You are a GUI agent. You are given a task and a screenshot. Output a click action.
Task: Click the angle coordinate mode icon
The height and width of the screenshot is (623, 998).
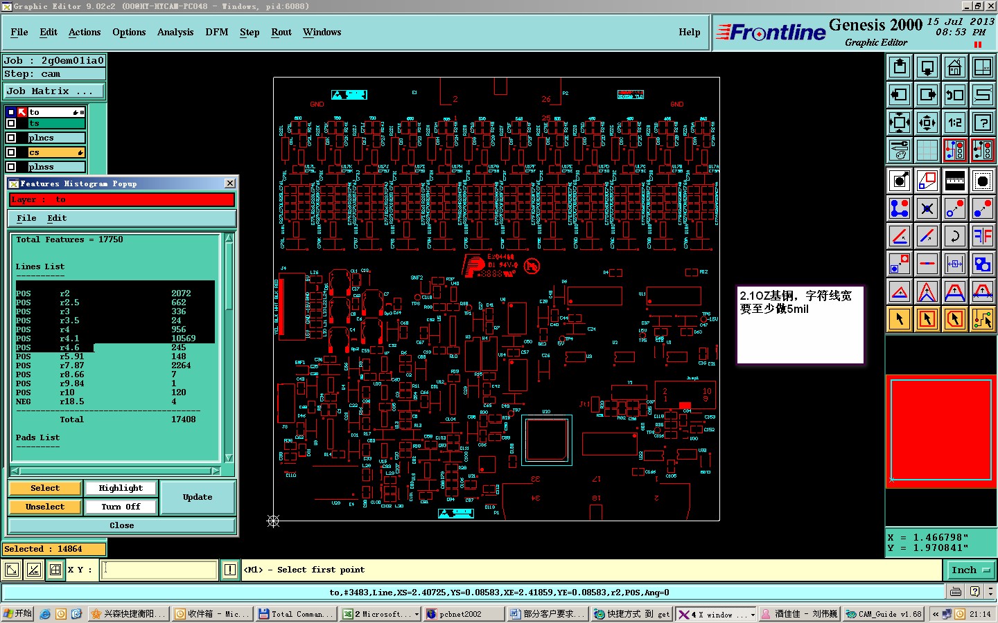(33, 570)
